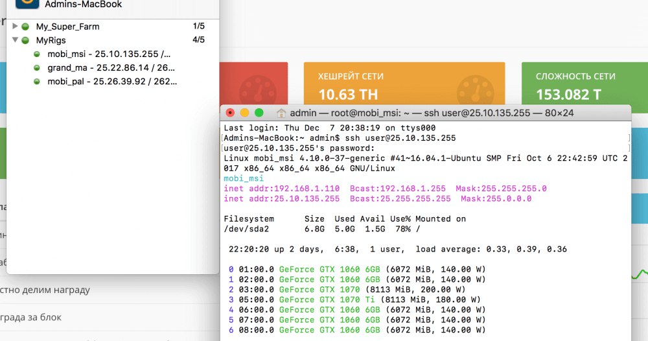Click Mask:255.0.0.0 in terminal
Image resolution: width=648 pixels, height=341 pixels.
[x=496, y=199]
